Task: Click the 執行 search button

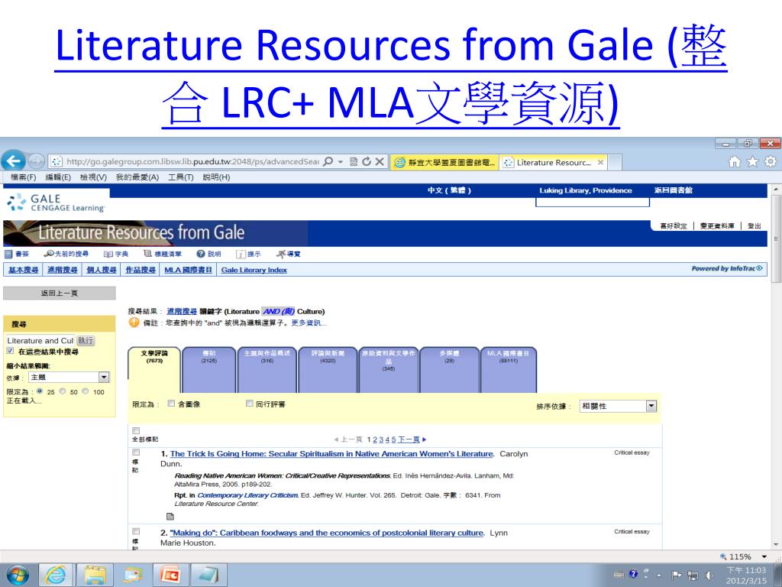Action: pos(86,340)
